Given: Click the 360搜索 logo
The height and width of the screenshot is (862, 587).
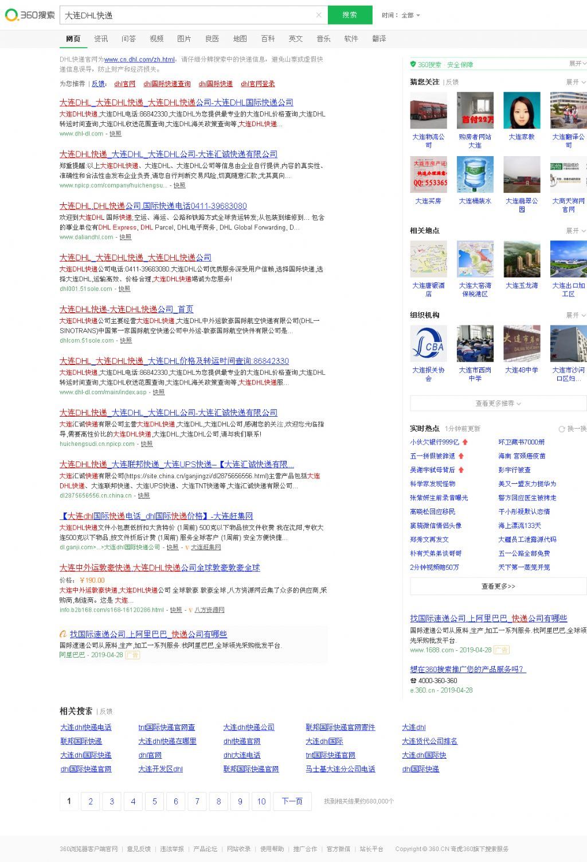Looking at the screenshot, I should (x=30, y=15).
